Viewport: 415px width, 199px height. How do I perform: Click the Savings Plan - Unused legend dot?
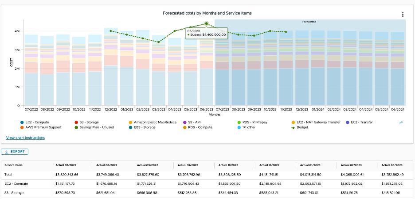pyautogui.click(x=75, y=127)
